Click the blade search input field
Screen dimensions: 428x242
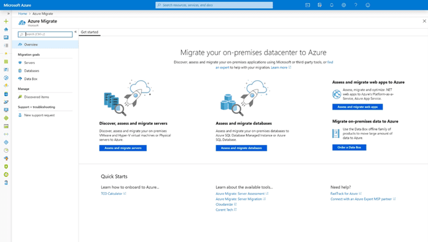pyautogui.click(x=45, y=34)
